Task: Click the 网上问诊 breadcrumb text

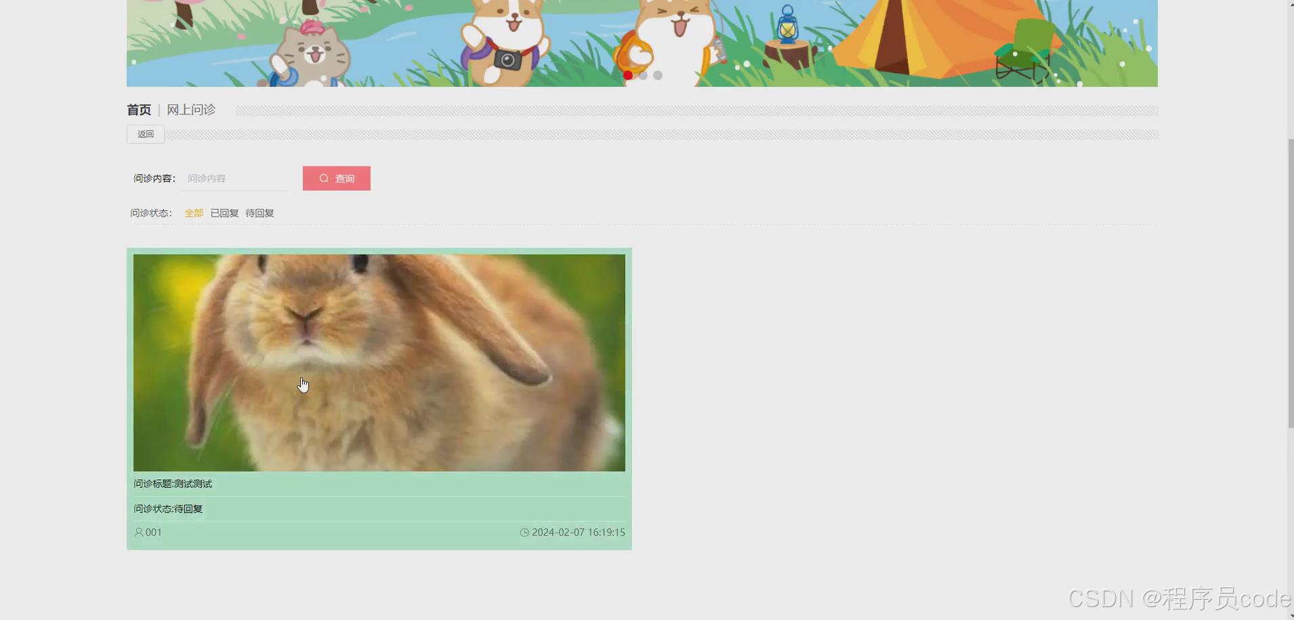Action: pos(191,110)
